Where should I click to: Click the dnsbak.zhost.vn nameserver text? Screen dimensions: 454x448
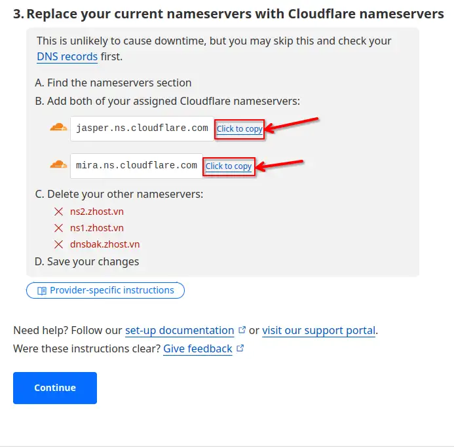(105, 244)
